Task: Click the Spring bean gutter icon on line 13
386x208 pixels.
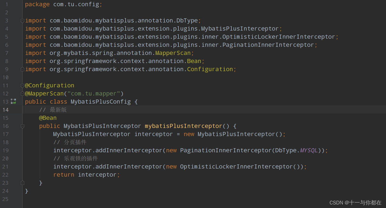Action: [x=13, y=101]
